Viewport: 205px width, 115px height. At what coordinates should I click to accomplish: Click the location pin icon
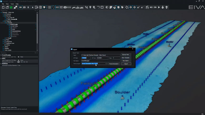pos(90,7)
